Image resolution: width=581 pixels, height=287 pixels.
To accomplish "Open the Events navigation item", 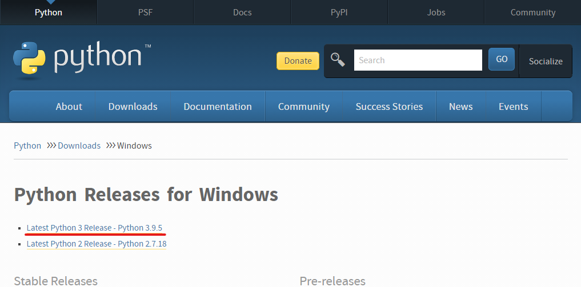I will [x=513, y=106].
